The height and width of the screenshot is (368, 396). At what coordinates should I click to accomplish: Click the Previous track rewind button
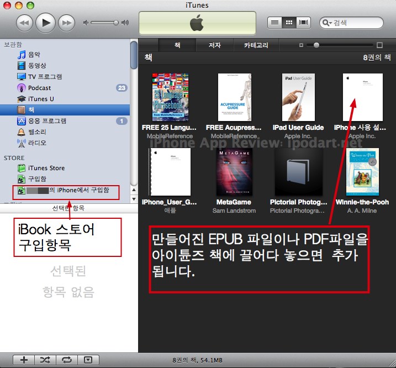point(24,23)
